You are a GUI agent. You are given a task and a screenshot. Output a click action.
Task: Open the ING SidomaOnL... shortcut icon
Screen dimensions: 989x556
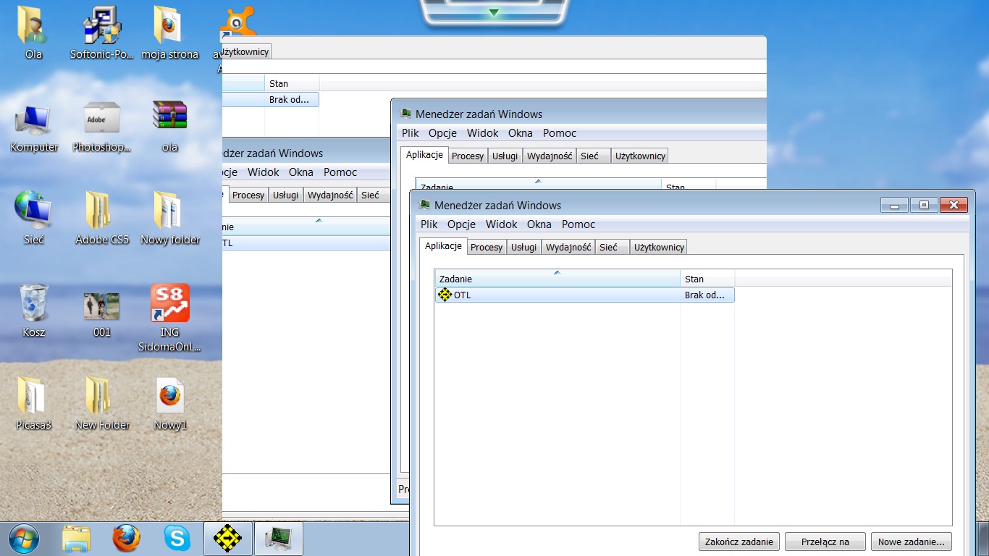[x=169, y=319]
